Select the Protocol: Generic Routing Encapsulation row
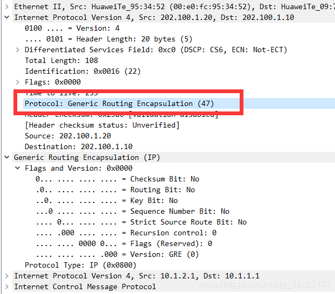Screen dimensions: 335x294 tap(179, 103)
